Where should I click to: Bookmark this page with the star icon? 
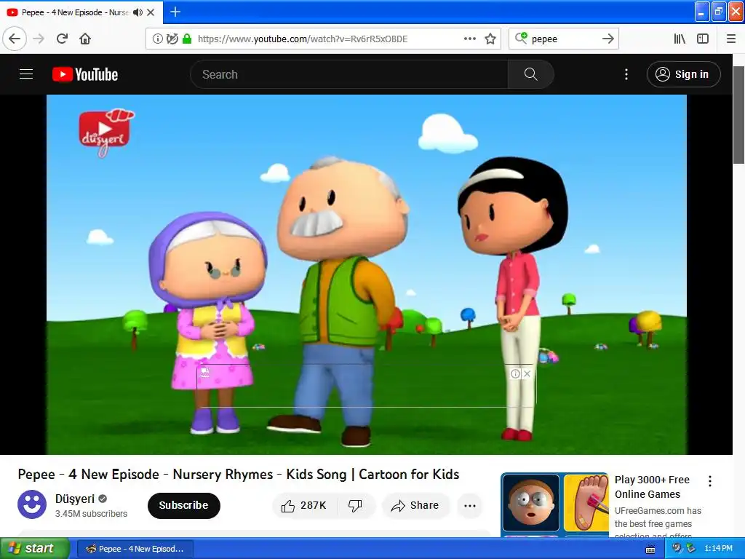(x=490, y=39)
